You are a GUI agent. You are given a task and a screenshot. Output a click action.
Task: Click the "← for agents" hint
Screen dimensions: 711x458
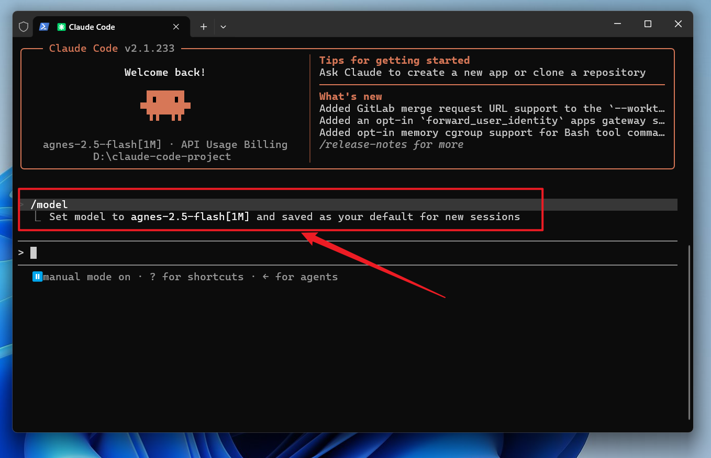[x=300, y=277]
